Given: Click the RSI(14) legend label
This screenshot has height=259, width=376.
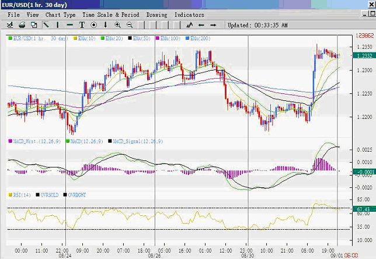Looking at the screenshot, I should (22, 195).
